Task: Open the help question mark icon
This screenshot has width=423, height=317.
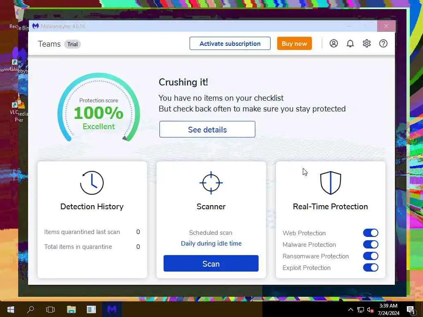Action: [383, 43]
